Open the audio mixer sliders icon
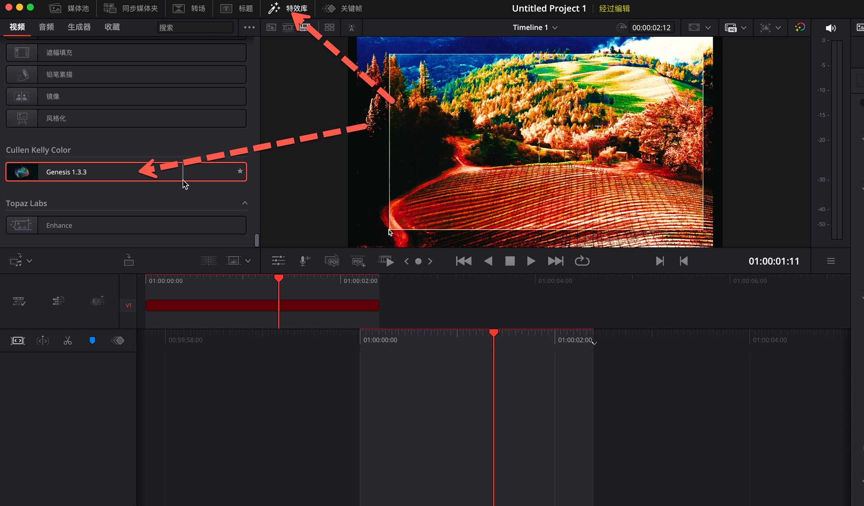The width and height of the screenshot is (864, 506). coord(278,261)
